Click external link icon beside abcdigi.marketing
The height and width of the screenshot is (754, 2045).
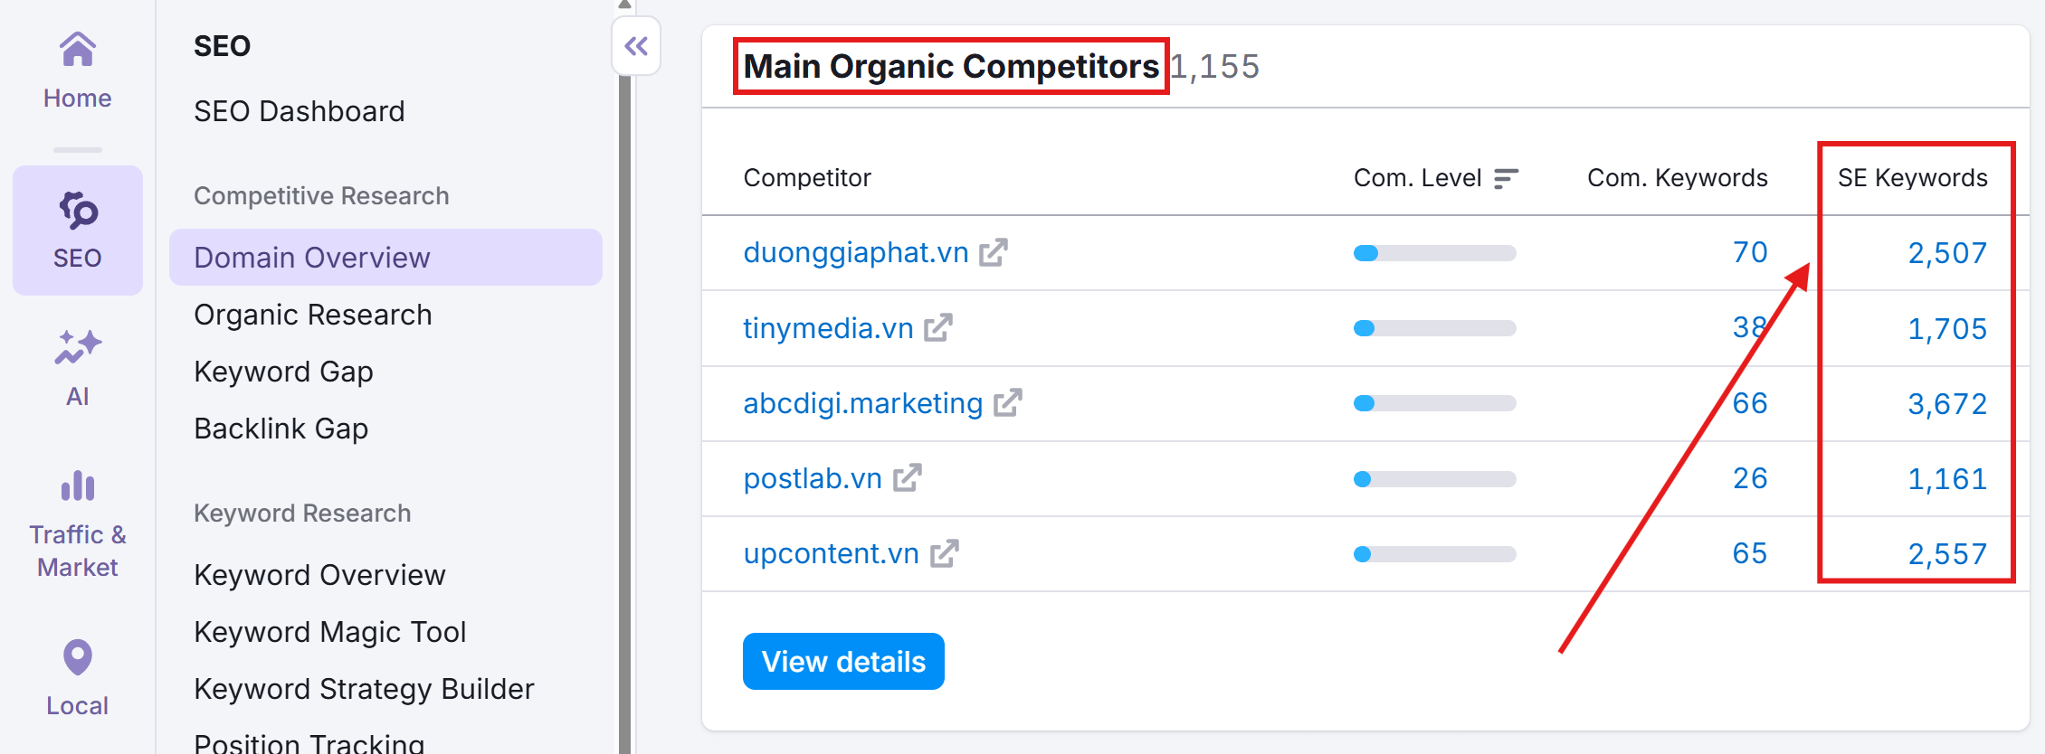pyautogui.click(x=1008, y=402)
